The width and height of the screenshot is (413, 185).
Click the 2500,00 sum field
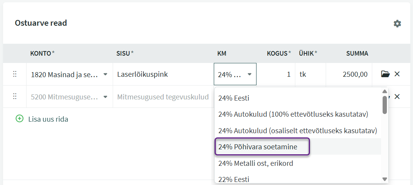349,74
